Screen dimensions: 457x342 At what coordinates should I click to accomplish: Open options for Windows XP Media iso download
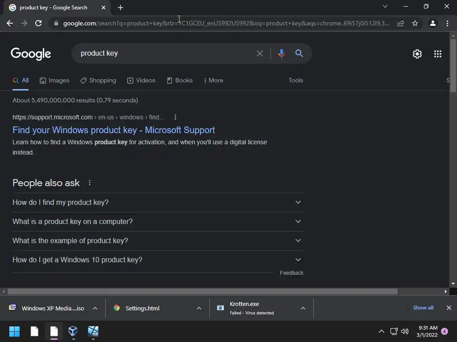[x=95, y=308]
